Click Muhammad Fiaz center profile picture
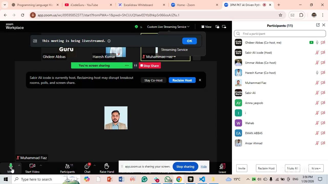 (116, 118)
